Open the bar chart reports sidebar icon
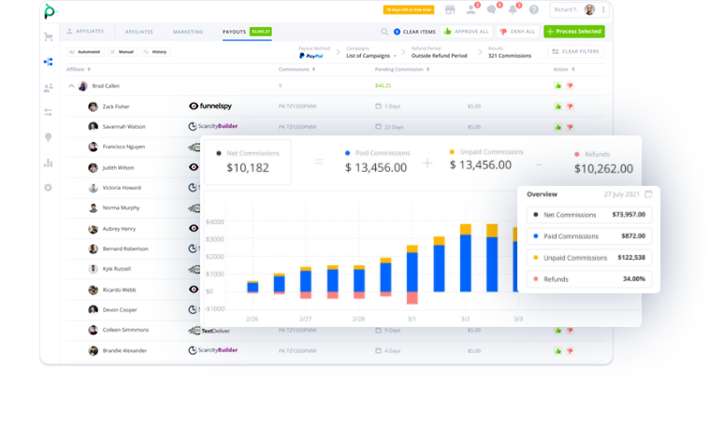 click(x=48, y=163)
